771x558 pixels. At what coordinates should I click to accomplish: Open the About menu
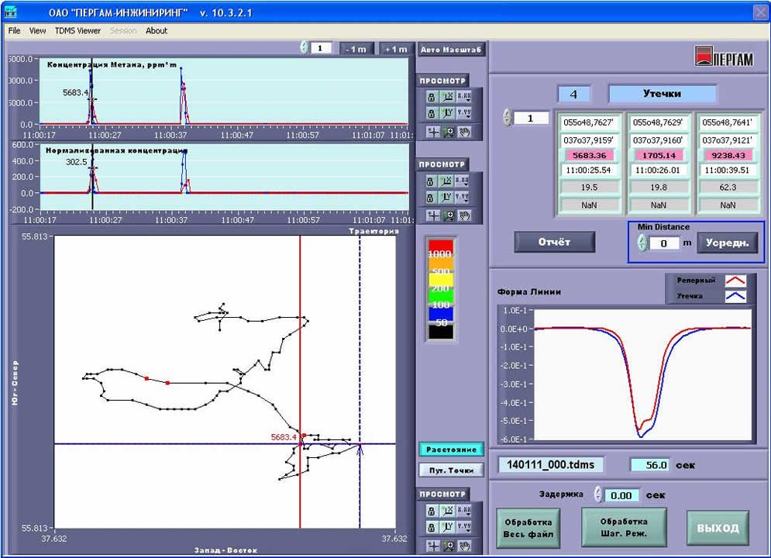157,30
